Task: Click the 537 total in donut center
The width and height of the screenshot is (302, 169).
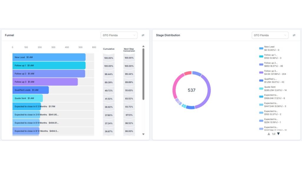Action: point(191,90)
